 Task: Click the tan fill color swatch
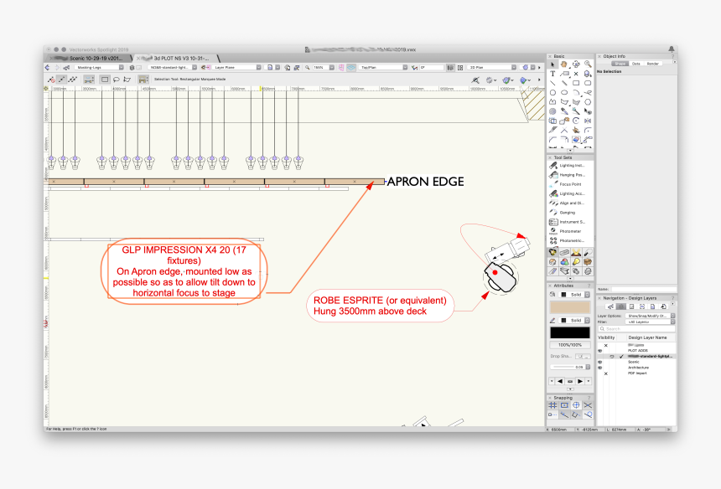[x=570, y=307]
